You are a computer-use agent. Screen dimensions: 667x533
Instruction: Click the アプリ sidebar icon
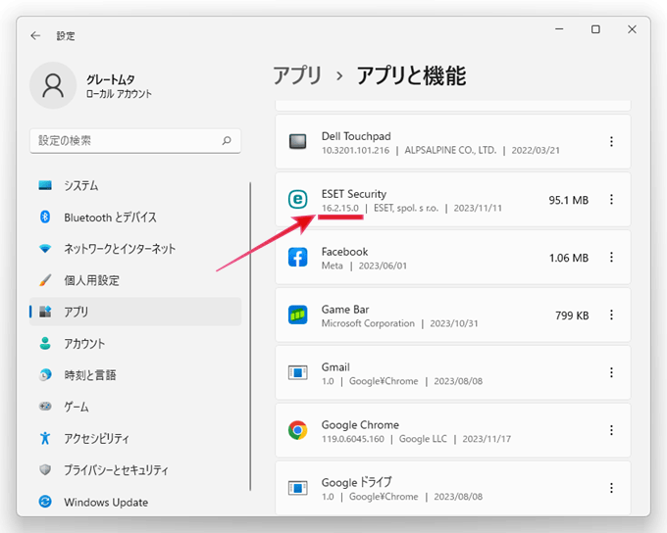(x=45, y=312)
